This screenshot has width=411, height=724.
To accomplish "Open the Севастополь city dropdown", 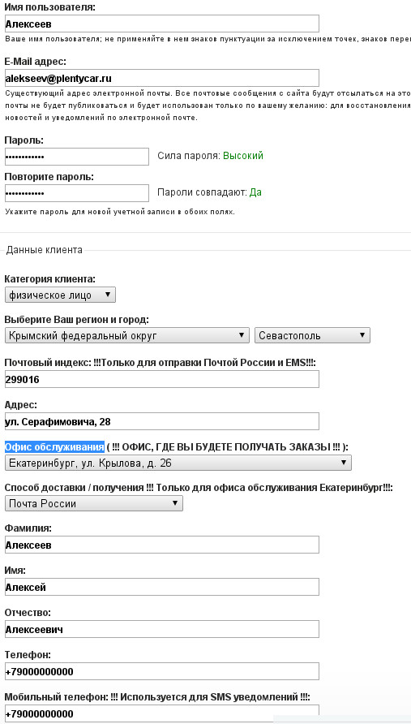I will [x=312, y=335].
